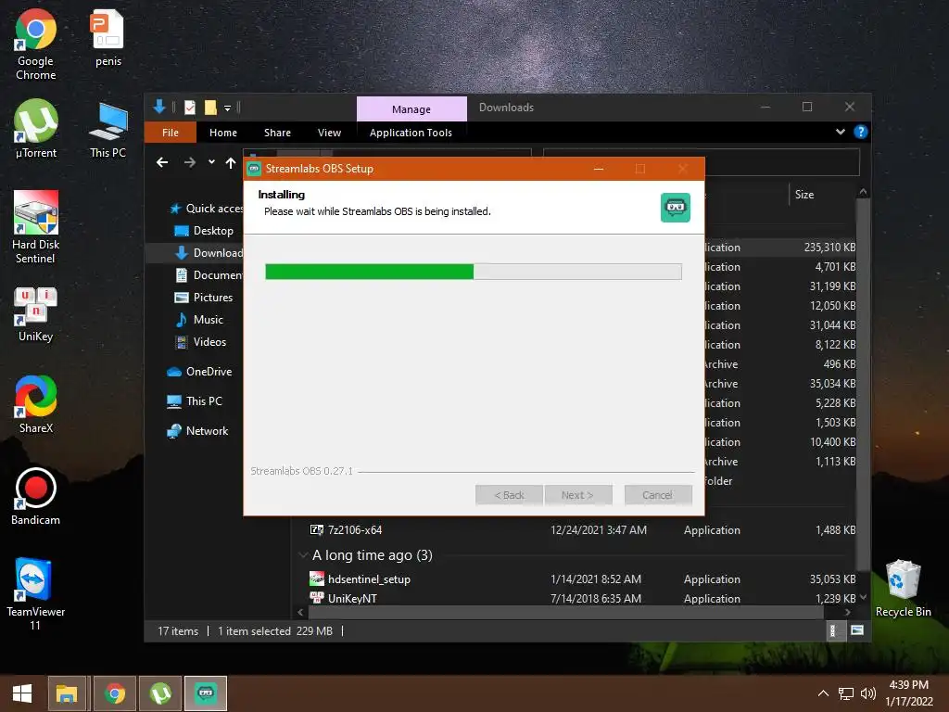Click Streamlabs OBS Setup taskbar button
Viewport: 949px width, 712px height.
click(206, 693)
